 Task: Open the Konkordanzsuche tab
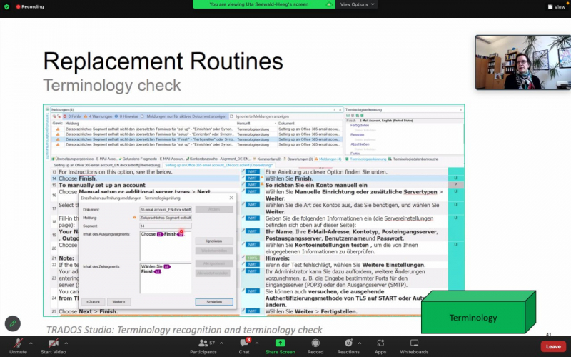click(218, 159)
